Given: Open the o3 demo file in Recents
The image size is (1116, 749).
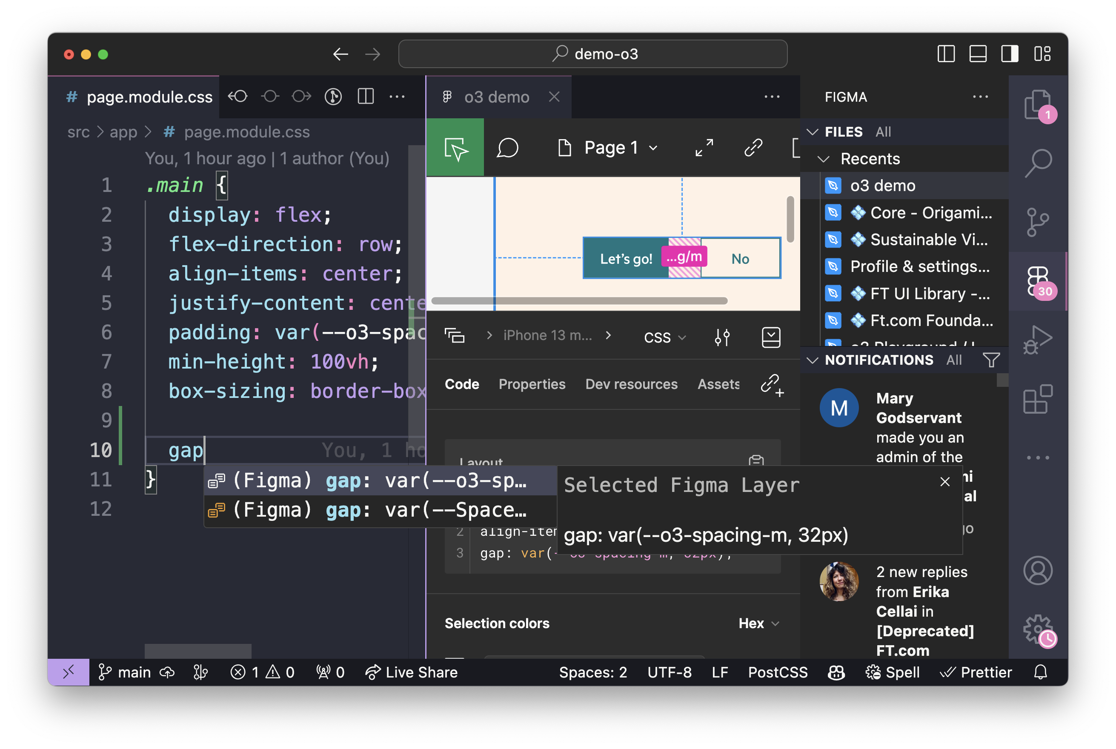Looking at the screenshot, I should point(905,186).
